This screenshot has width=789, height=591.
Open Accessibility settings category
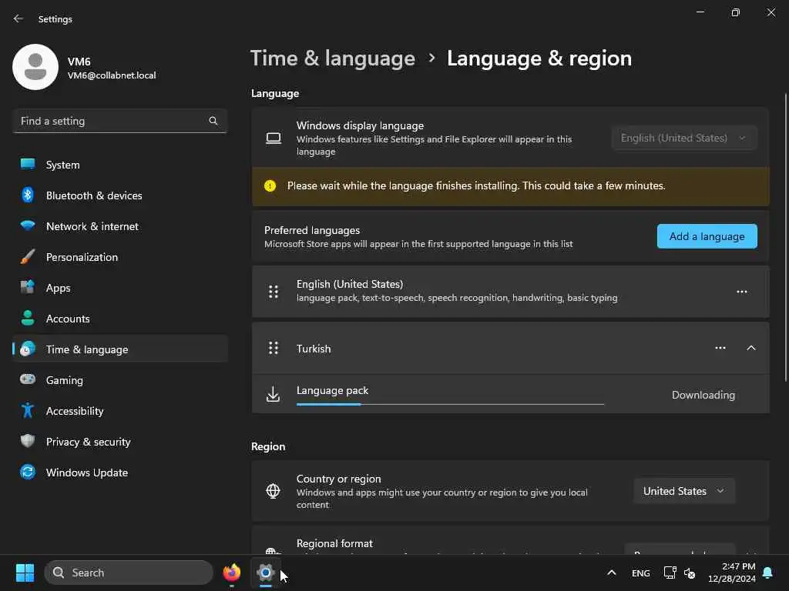tap(119, 411)
